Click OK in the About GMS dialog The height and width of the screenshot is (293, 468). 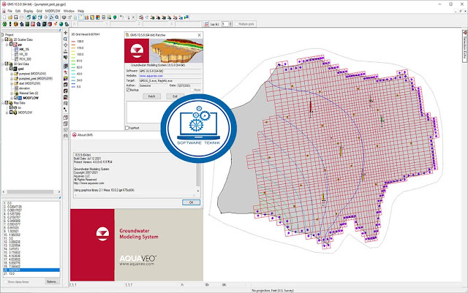[192, 202]
